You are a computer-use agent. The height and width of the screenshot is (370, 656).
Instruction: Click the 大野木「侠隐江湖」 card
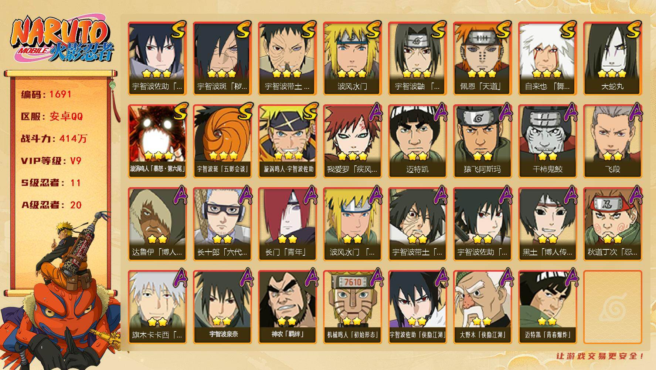pos(482,307)
